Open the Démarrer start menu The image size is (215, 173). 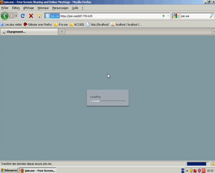(x=9, y=170)
